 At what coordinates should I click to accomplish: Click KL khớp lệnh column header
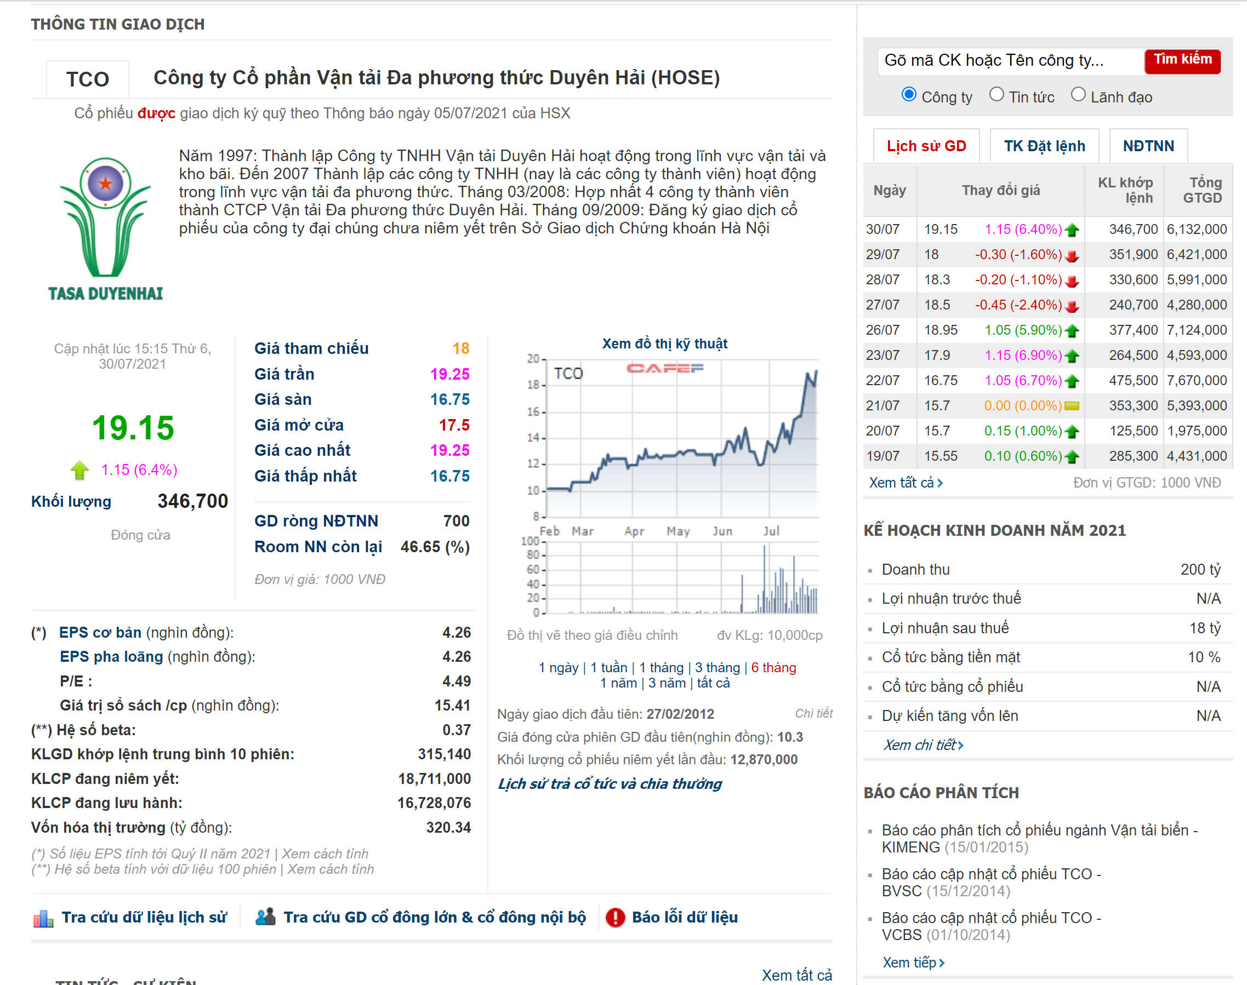pos(1125,190)
